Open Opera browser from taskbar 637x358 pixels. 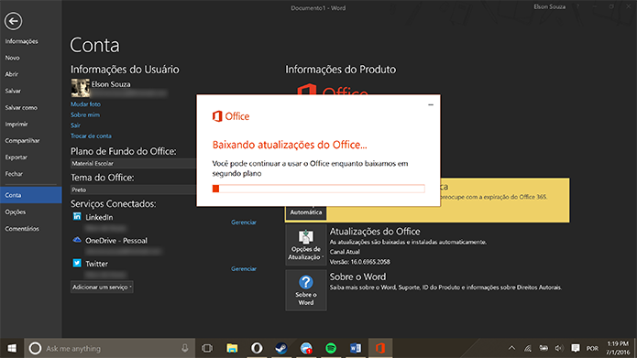point(257,348)
